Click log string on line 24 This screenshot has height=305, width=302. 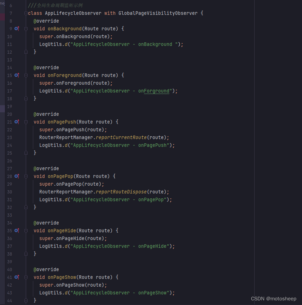(120, 145)
